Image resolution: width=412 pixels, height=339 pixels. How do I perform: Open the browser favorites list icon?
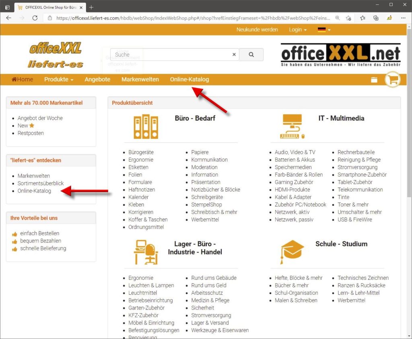click(363, 18)
